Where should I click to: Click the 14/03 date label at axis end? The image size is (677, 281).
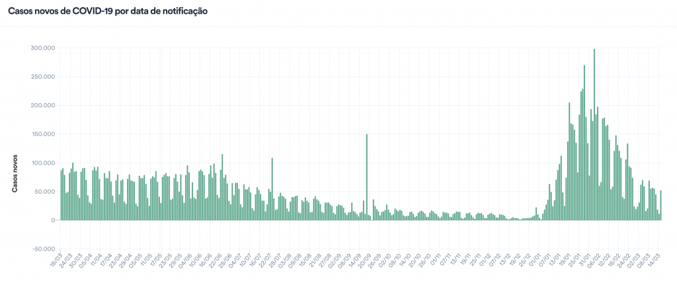coord(653,261)
